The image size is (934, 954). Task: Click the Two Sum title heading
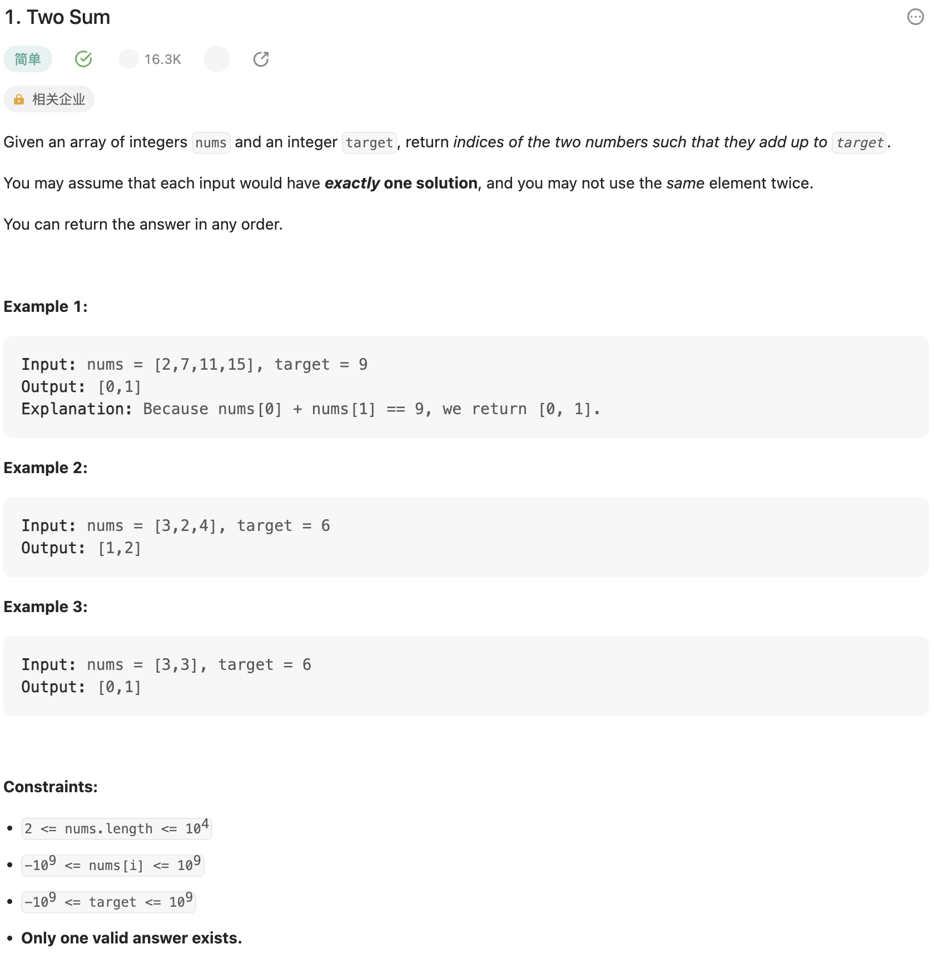click(57, 17)
